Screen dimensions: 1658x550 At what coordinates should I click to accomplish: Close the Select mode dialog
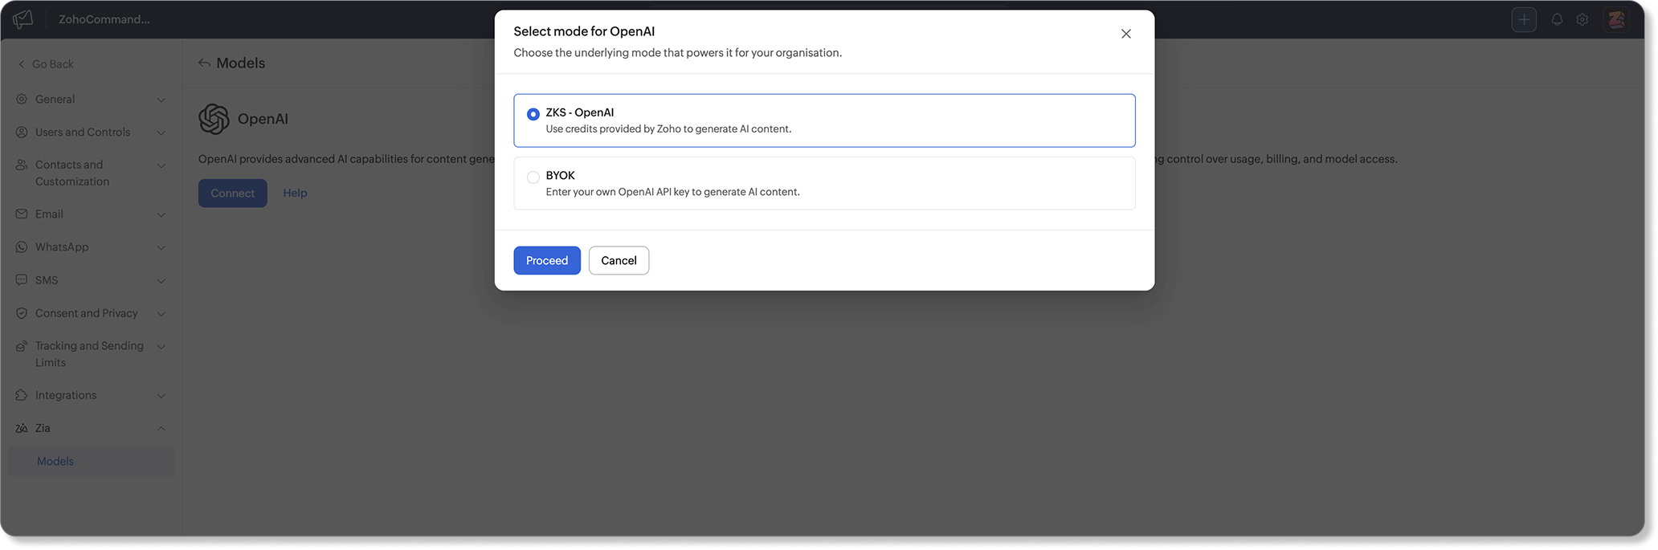coord(1126,34)
